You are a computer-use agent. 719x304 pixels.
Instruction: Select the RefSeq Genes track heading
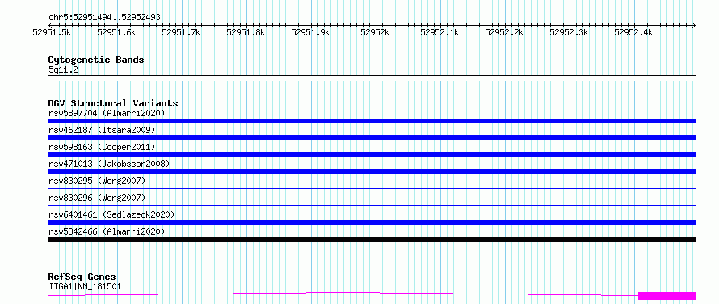point(82,277)
